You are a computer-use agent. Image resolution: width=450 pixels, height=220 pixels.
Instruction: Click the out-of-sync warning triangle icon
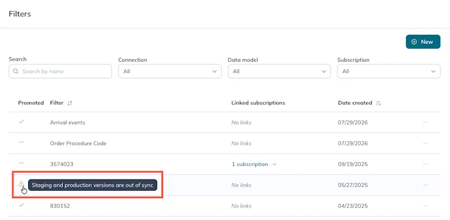[x=21, y=184]
